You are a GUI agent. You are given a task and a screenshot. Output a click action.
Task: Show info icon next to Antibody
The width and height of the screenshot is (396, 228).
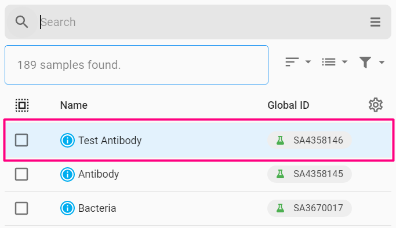(67, 174)
